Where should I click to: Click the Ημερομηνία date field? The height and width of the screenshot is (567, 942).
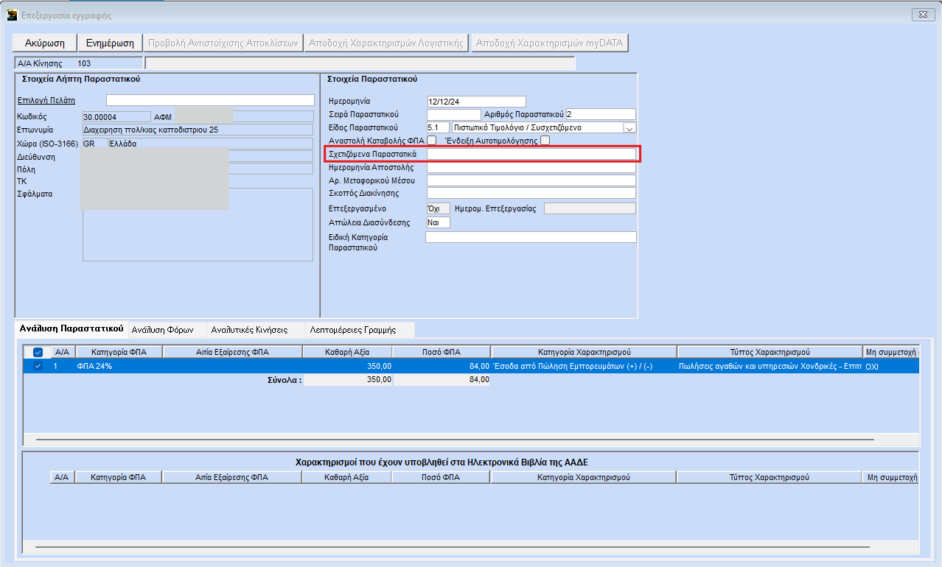point(476,101)
